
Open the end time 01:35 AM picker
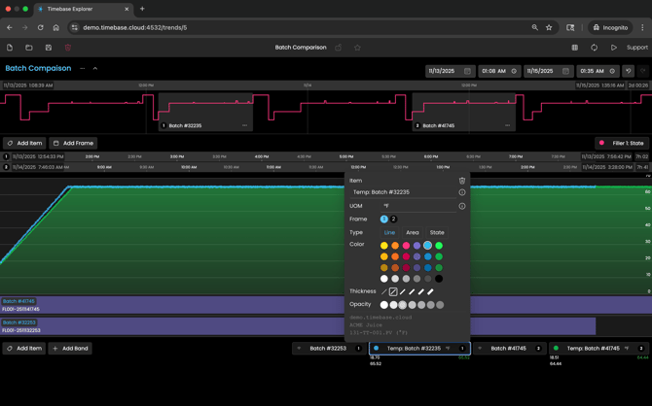tap(598, 71)
